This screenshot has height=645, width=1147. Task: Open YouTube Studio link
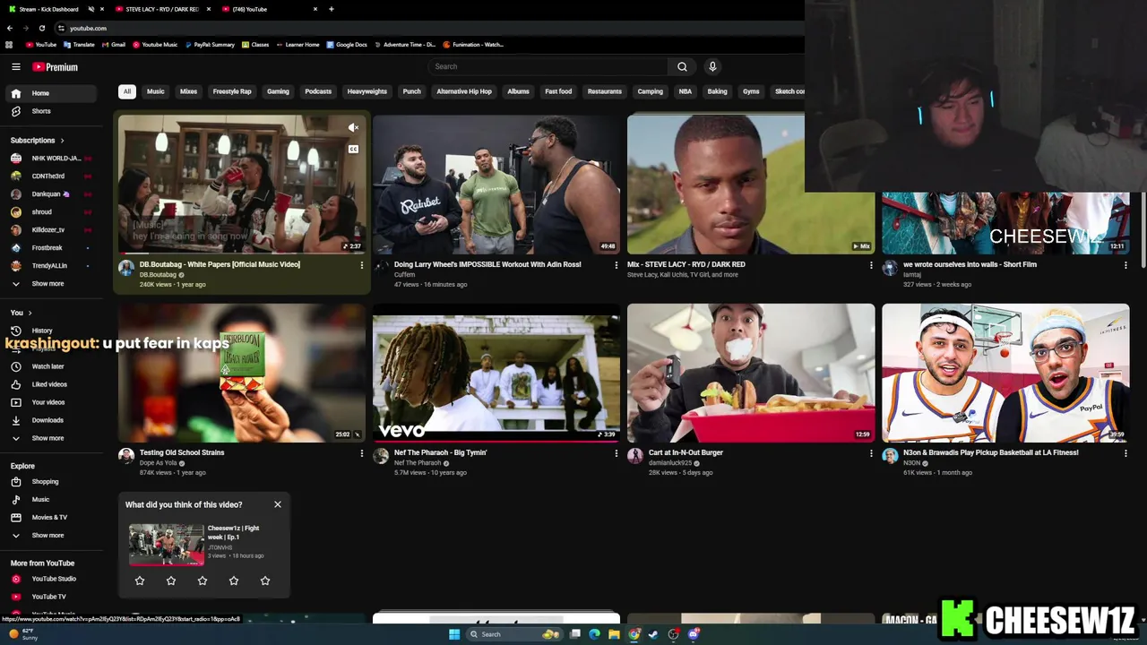[x=50, y=579]
